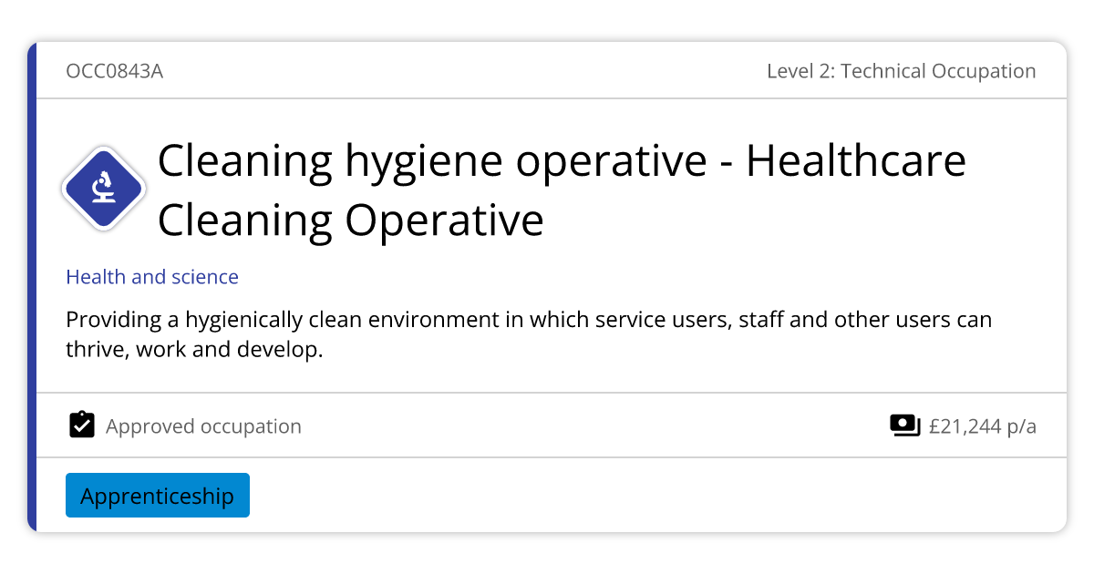Open the Health and science route link
The height and width of the screenshot is (574, 1094).
[x=152, y=277]
